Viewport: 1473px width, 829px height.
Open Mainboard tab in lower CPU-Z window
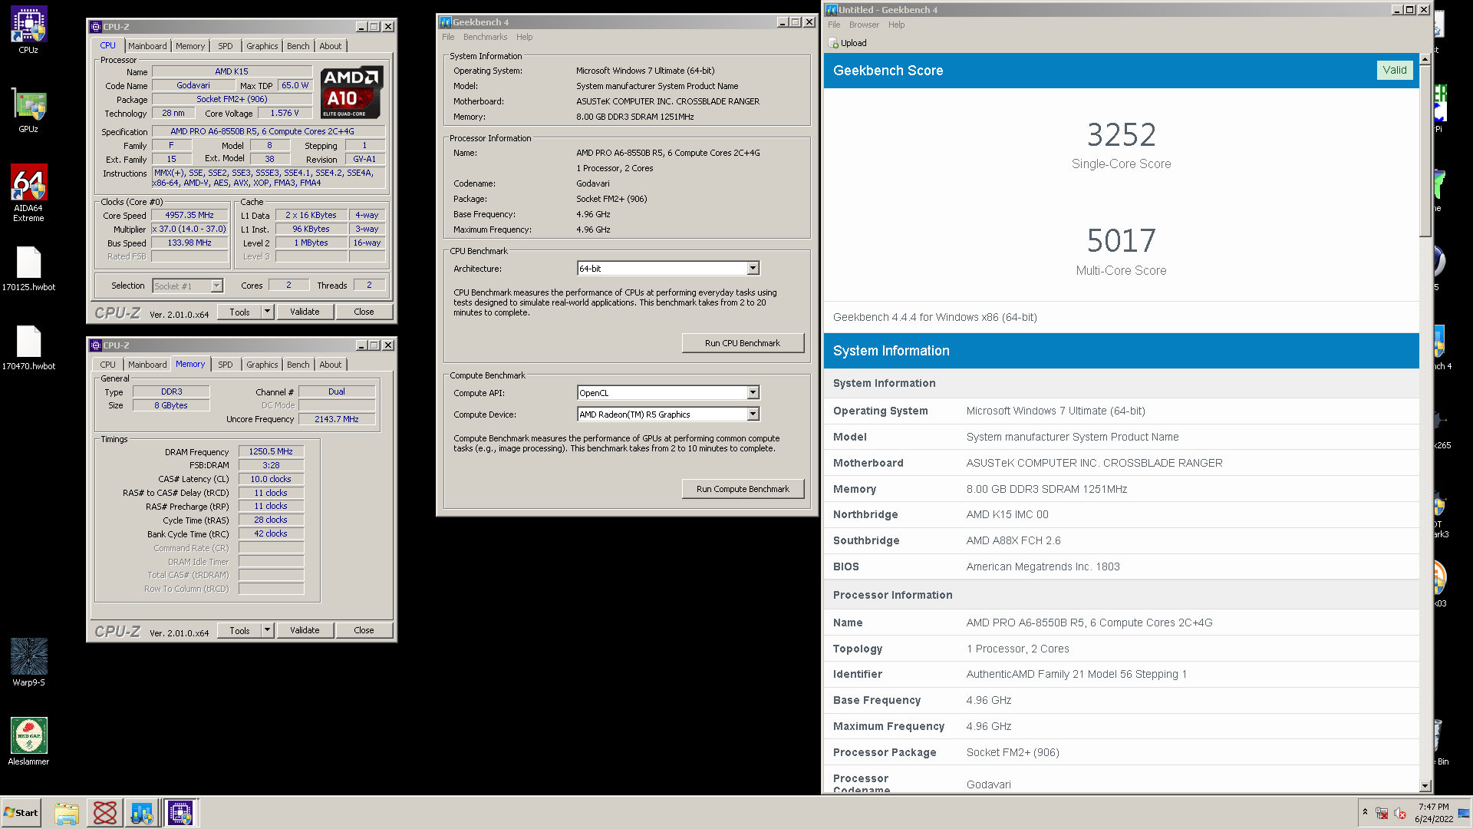[147, 365]
